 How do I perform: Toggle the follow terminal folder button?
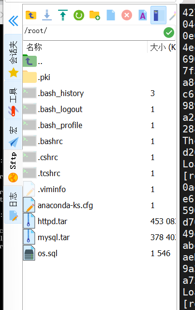[158, 15]
